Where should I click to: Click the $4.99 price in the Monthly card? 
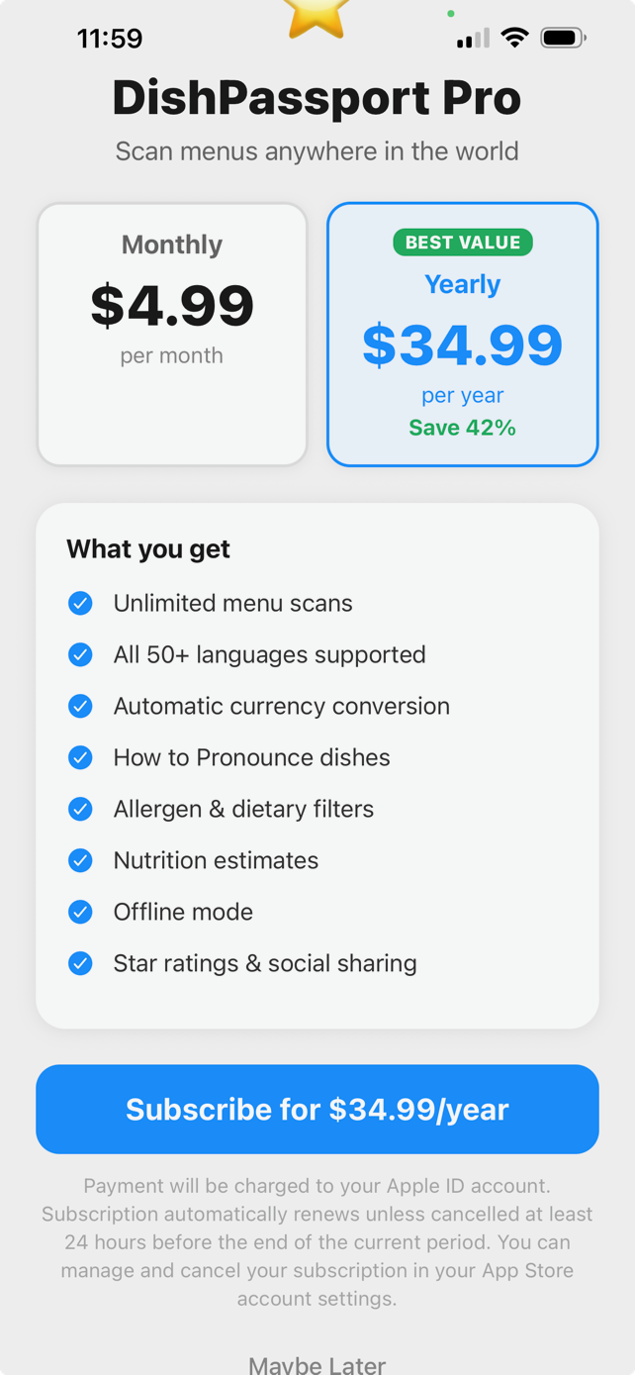172,306
